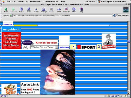Viewport: 131px width, 98px height.
Task: Click the SPORT banner
Action: (87, 47)
